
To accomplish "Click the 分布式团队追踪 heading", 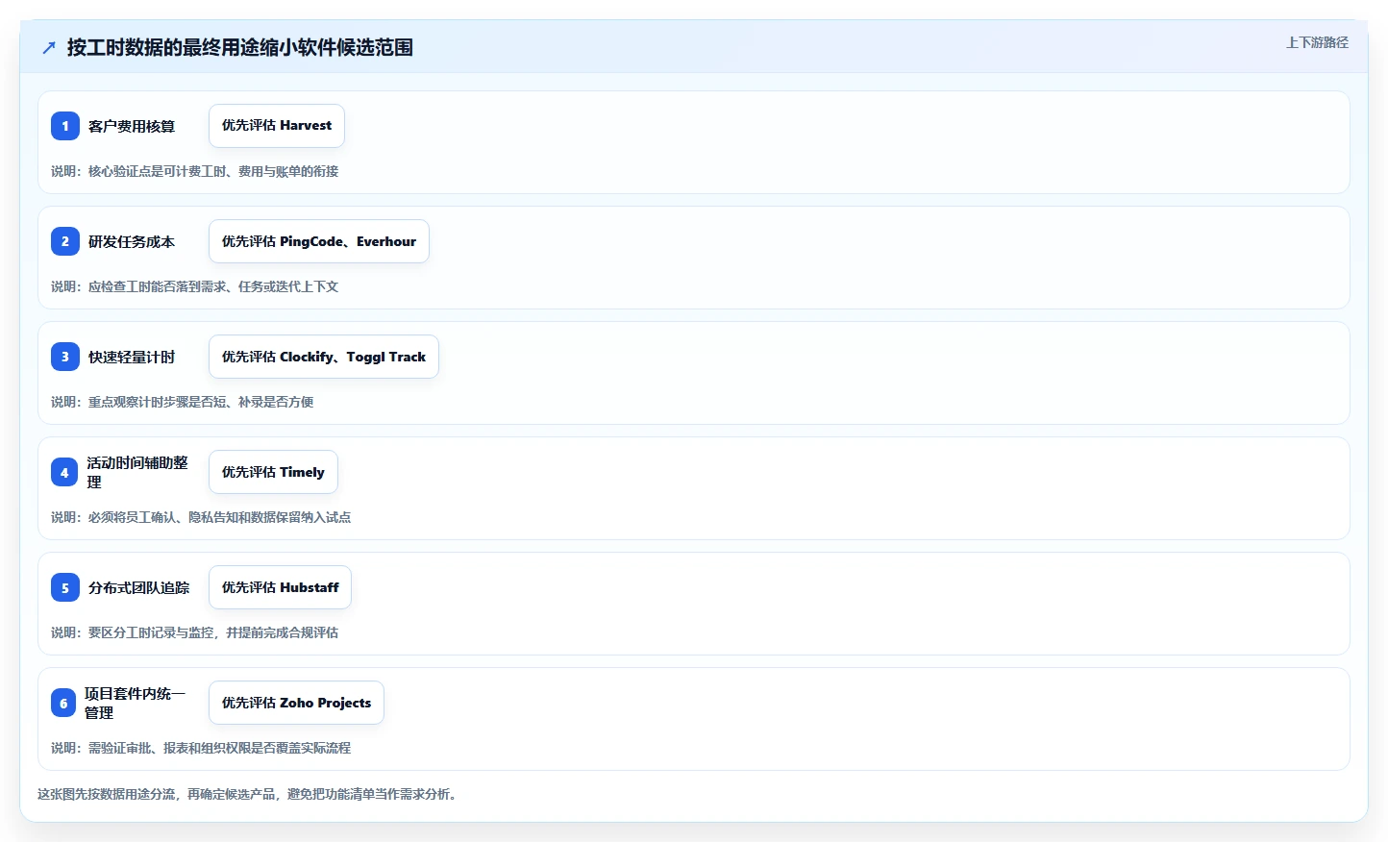I will click(139, 587).
